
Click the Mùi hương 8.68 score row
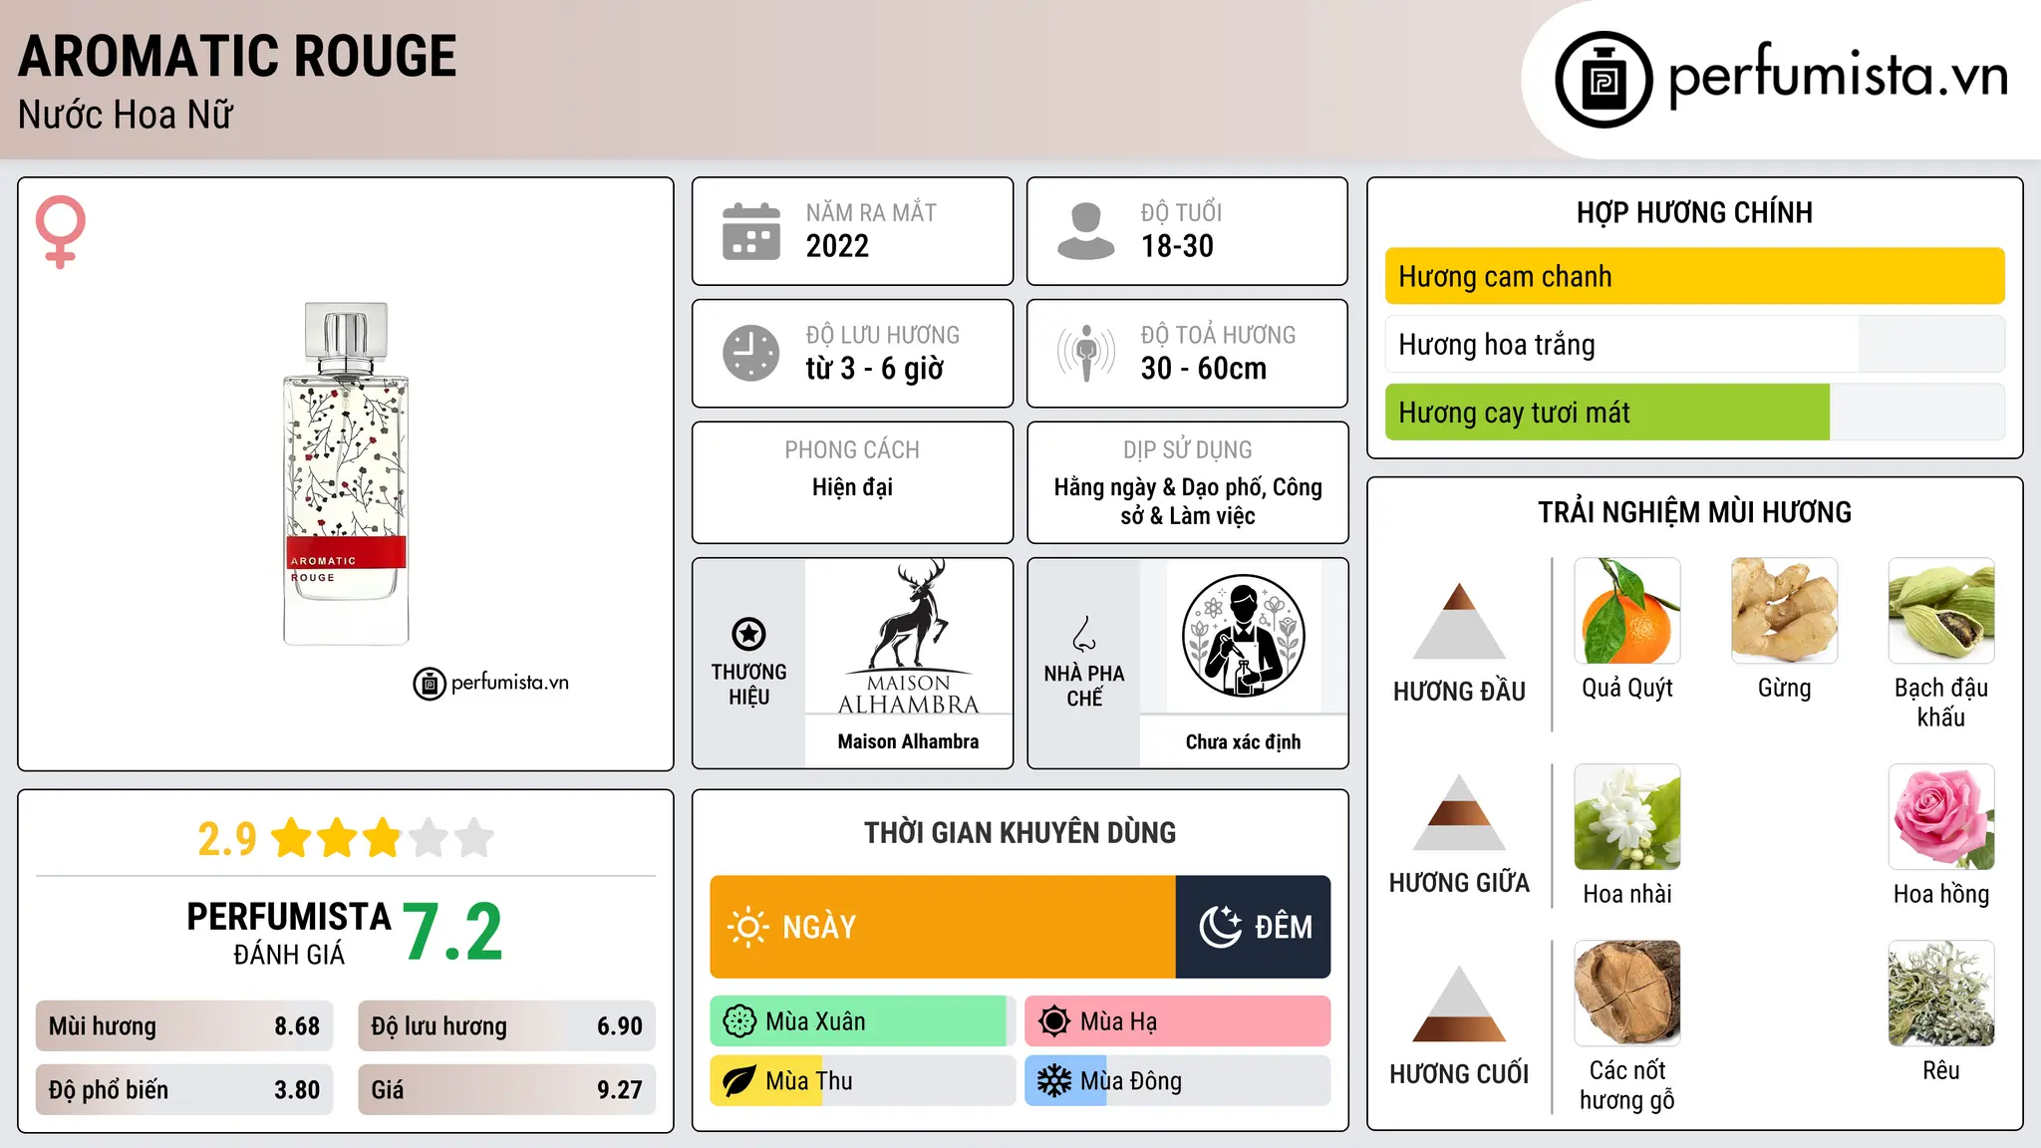[x=184, y=1026]
